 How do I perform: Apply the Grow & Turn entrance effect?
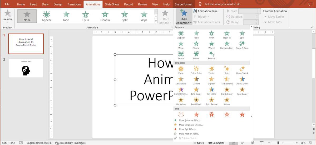(242, 45)
